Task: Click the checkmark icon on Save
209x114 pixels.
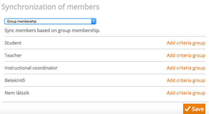Action: point(187,109)
